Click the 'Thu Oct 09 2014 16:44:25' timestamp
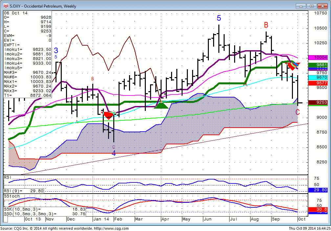 click(310, 228)
